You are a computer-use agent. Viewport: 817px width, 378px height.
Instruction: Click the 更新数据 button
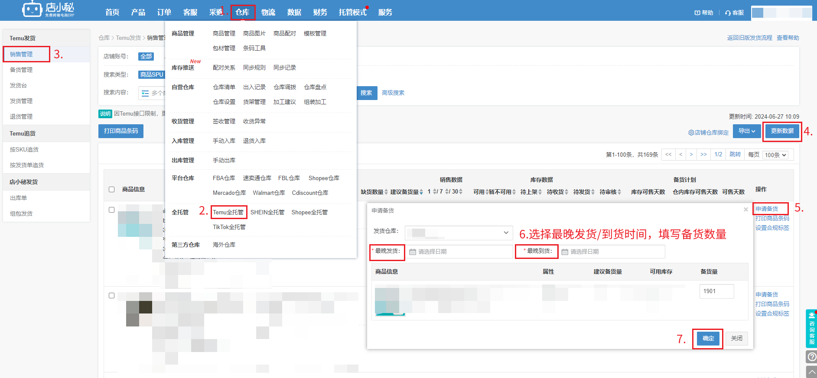(782, 131)
